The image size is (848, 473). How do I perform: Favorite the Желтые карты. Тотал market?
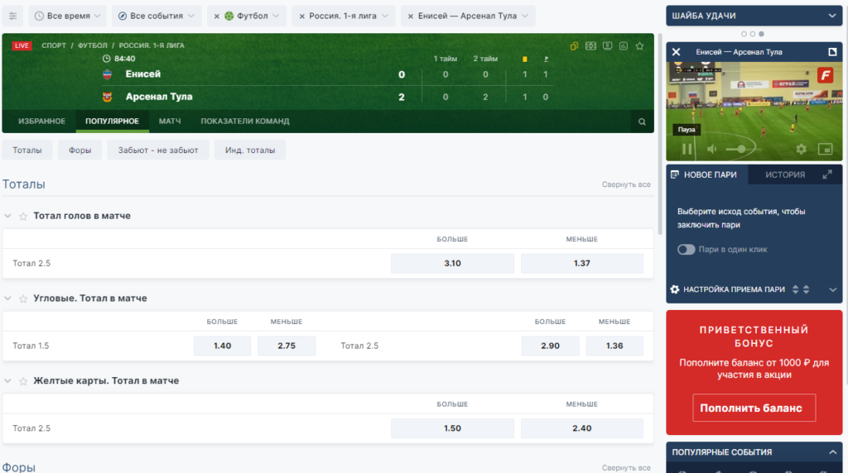23,381
